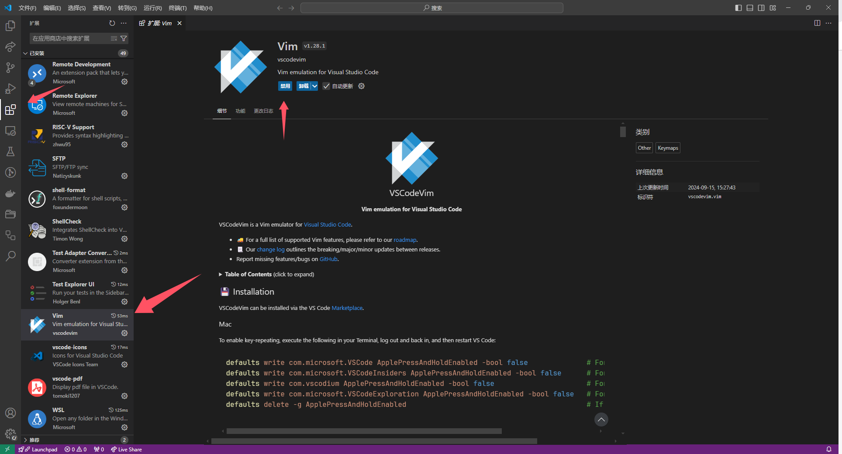Open Manage gear for RISC-V Support extension

(x=124, y=144)
